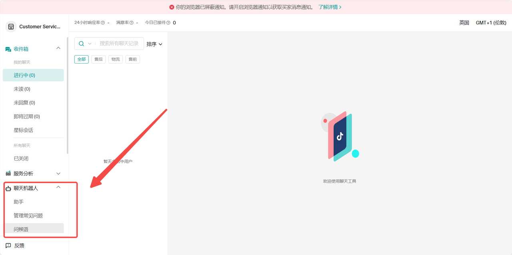
Task: Click the 24小时响应率 info icon
Action: [103, 23]
